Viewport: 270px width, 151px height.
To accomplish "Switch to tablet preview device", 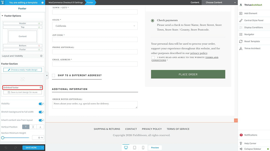I will (x=135, y=148).
